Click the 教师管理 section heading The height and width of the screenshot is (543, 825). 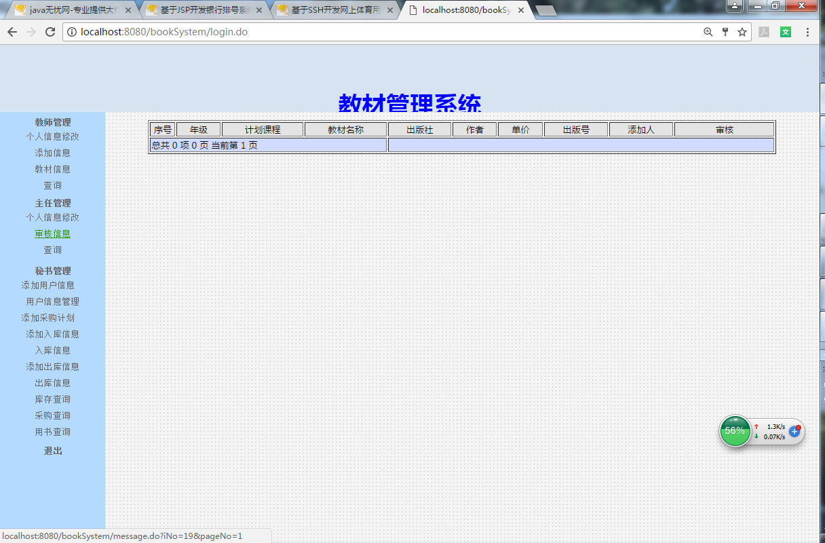tap(53, 122)
